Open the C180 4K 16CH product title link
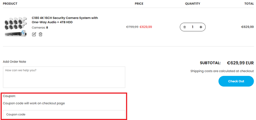This screenshot has width=256, height=120. point(65,20)
